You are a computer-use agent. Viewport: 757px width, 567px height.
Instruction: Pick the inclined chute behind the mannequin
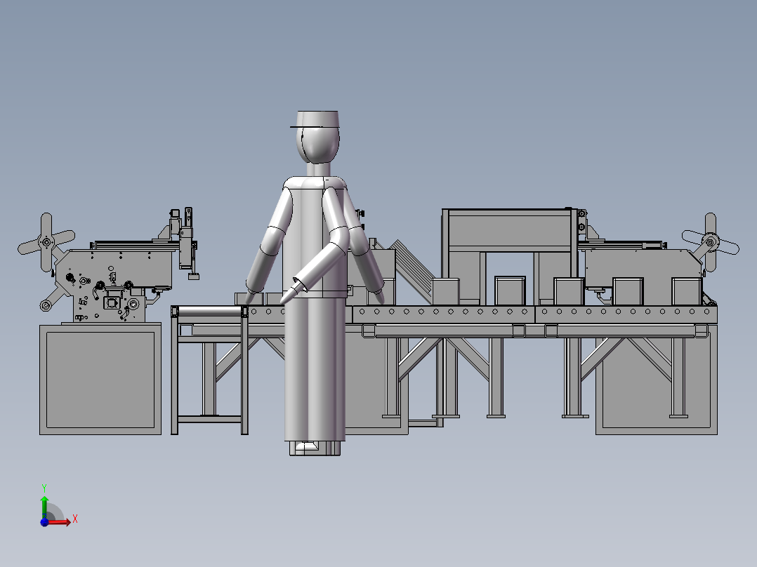(x=412, y=267)
